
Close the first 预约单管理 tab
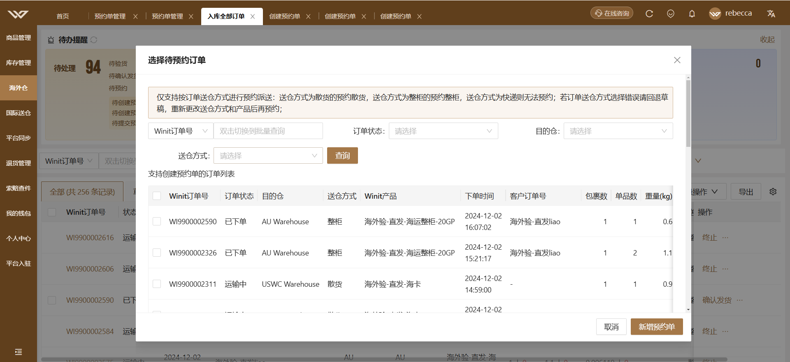[135, 16]
